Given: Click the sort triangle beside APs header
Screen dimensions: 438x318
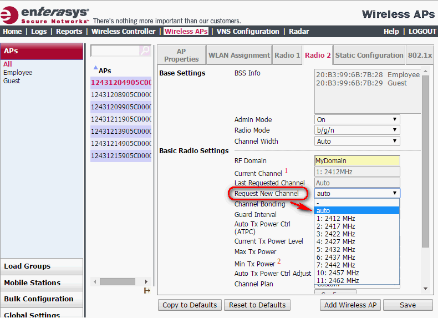Looking at the screenshot, I should (x=95, y=69).
